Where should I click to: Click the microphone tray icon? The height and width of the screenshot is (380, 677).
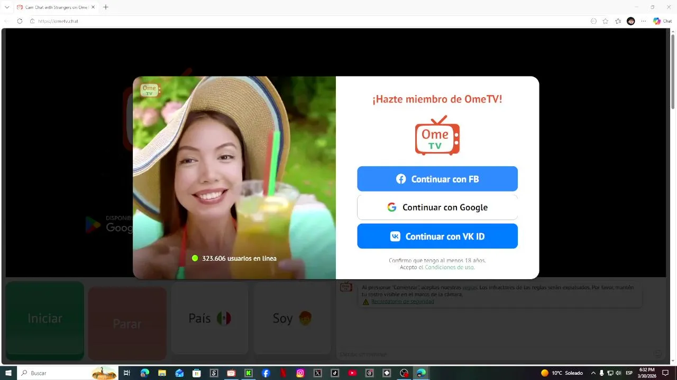(601, 373)
